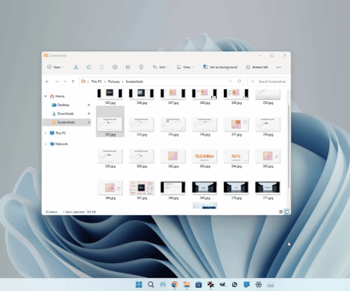Open the View layout menu
Viewport: 350px width, 291px height.
point(185,67)
